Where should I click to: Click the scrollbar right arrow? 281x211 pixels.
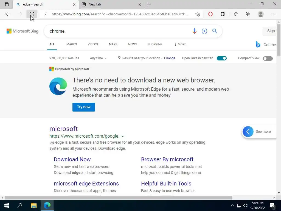pos(274,198)
